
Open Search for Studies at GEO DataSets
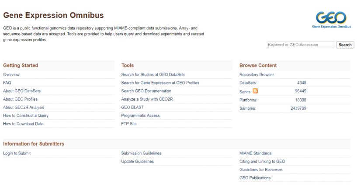[153, 75]
